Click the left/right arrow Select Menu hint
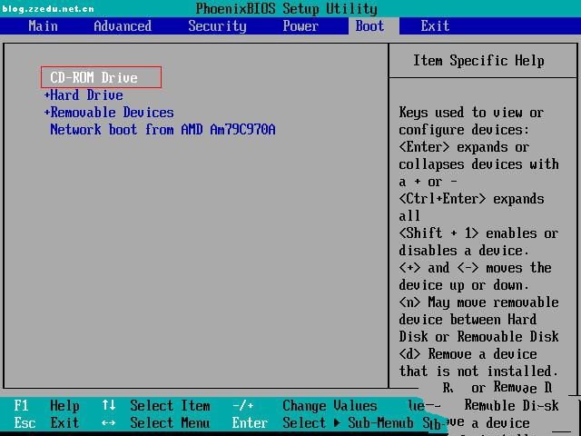The height and width of the screenshot is (436, 581). (155, 422)
